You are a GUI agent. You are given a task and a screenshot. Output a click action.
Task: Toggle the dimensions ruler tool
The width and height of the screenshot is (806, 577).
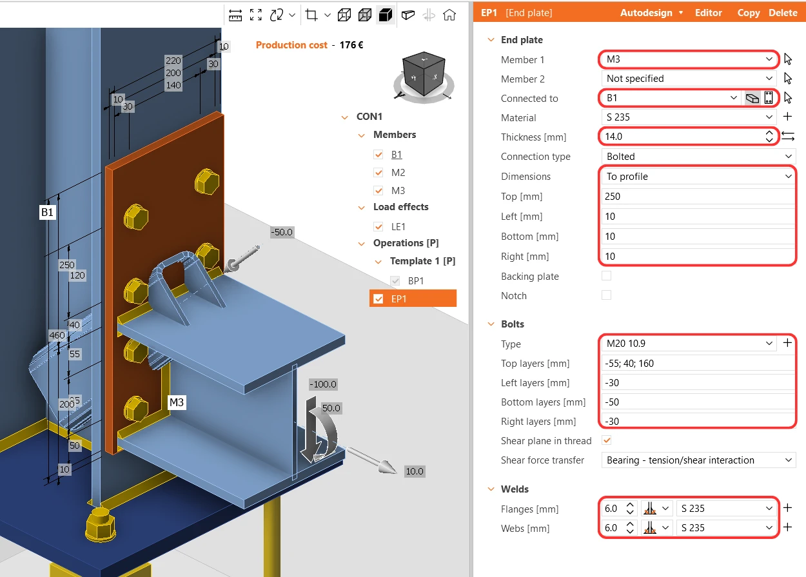(x=235, y=15)
